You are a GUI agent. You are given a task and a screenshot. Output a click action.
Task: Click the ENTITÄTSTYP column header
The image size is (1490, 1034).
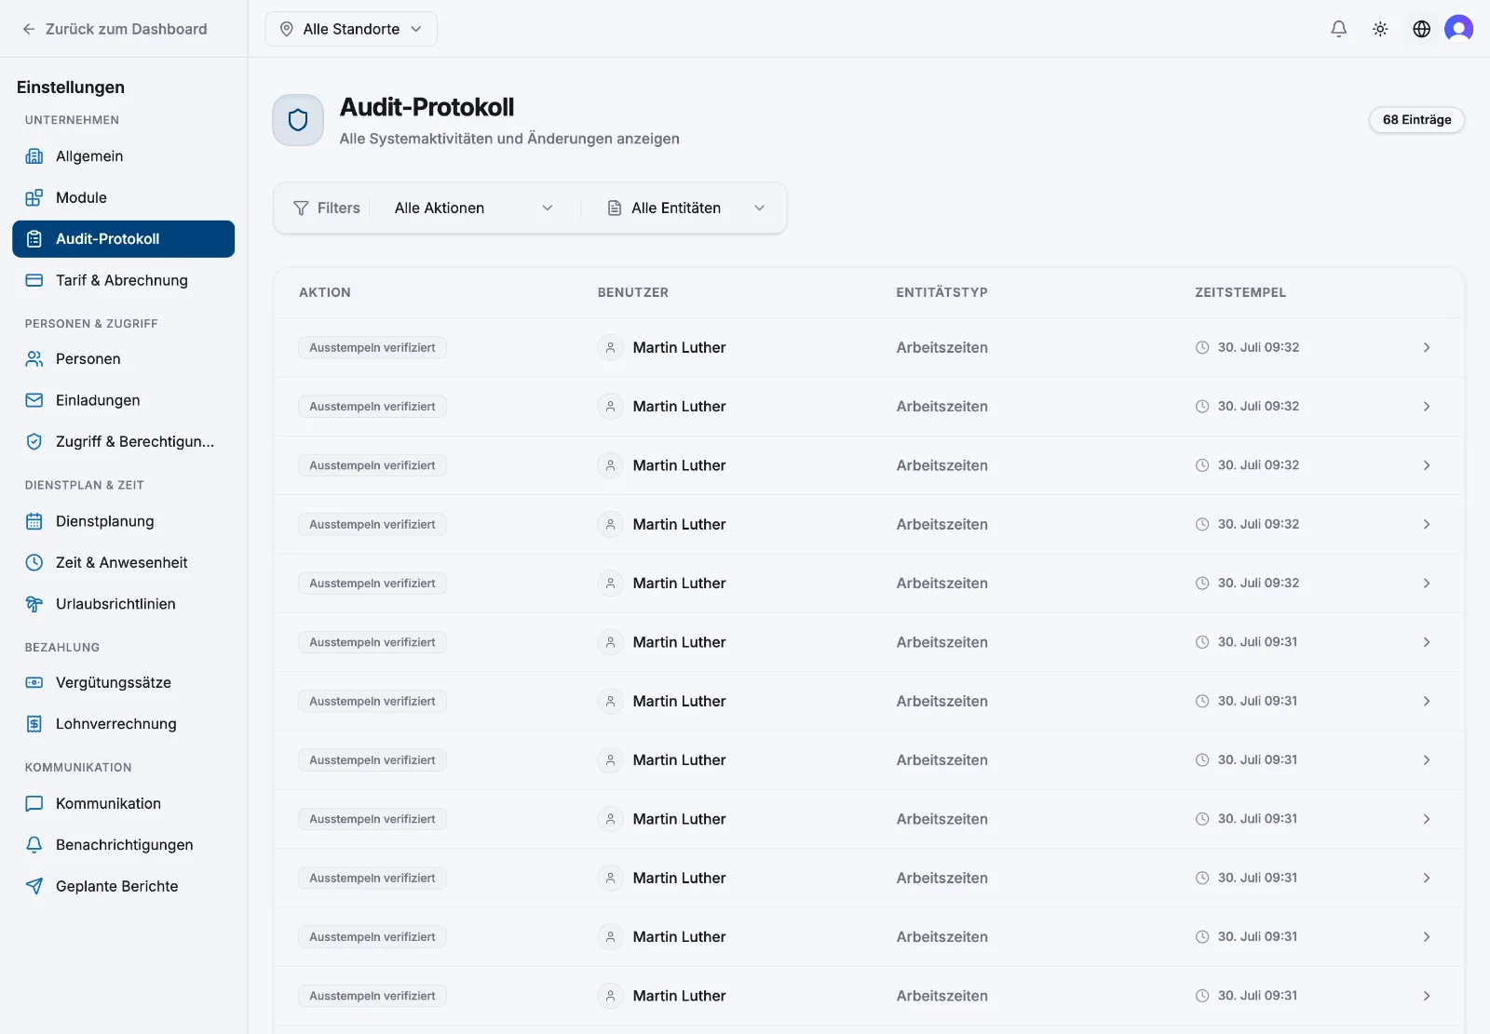pos(941,292)
